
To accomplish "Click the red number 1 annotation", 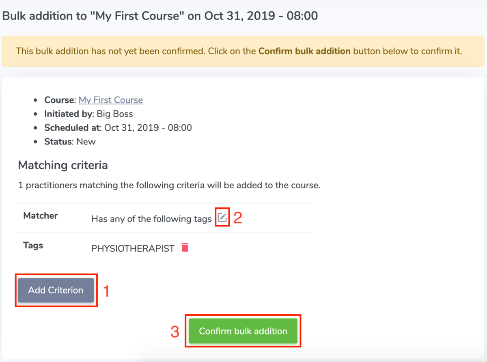I will point(106,291).
